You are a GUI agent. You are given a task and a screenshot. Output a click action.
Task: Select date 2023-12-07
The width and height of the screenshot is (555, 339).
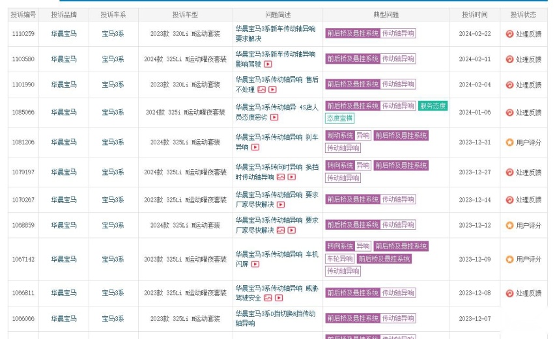(x=475, y=318)
